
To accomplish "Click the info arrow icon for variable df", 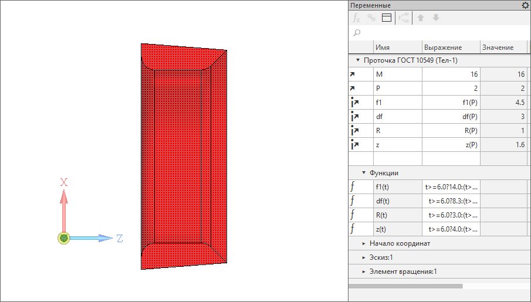I will point(353,117).
